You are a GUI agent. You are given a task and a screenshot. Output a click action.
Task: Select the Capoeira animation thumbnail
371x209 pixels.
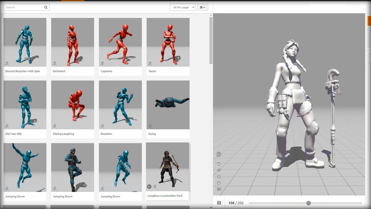click(x=120, y=42)
